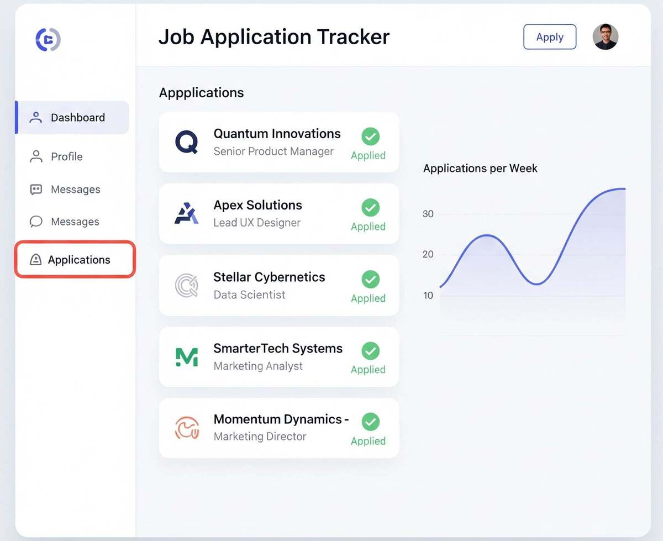
Task: Click the Appplications section heading
Action: pyautogui.click(x=201, y=93)
